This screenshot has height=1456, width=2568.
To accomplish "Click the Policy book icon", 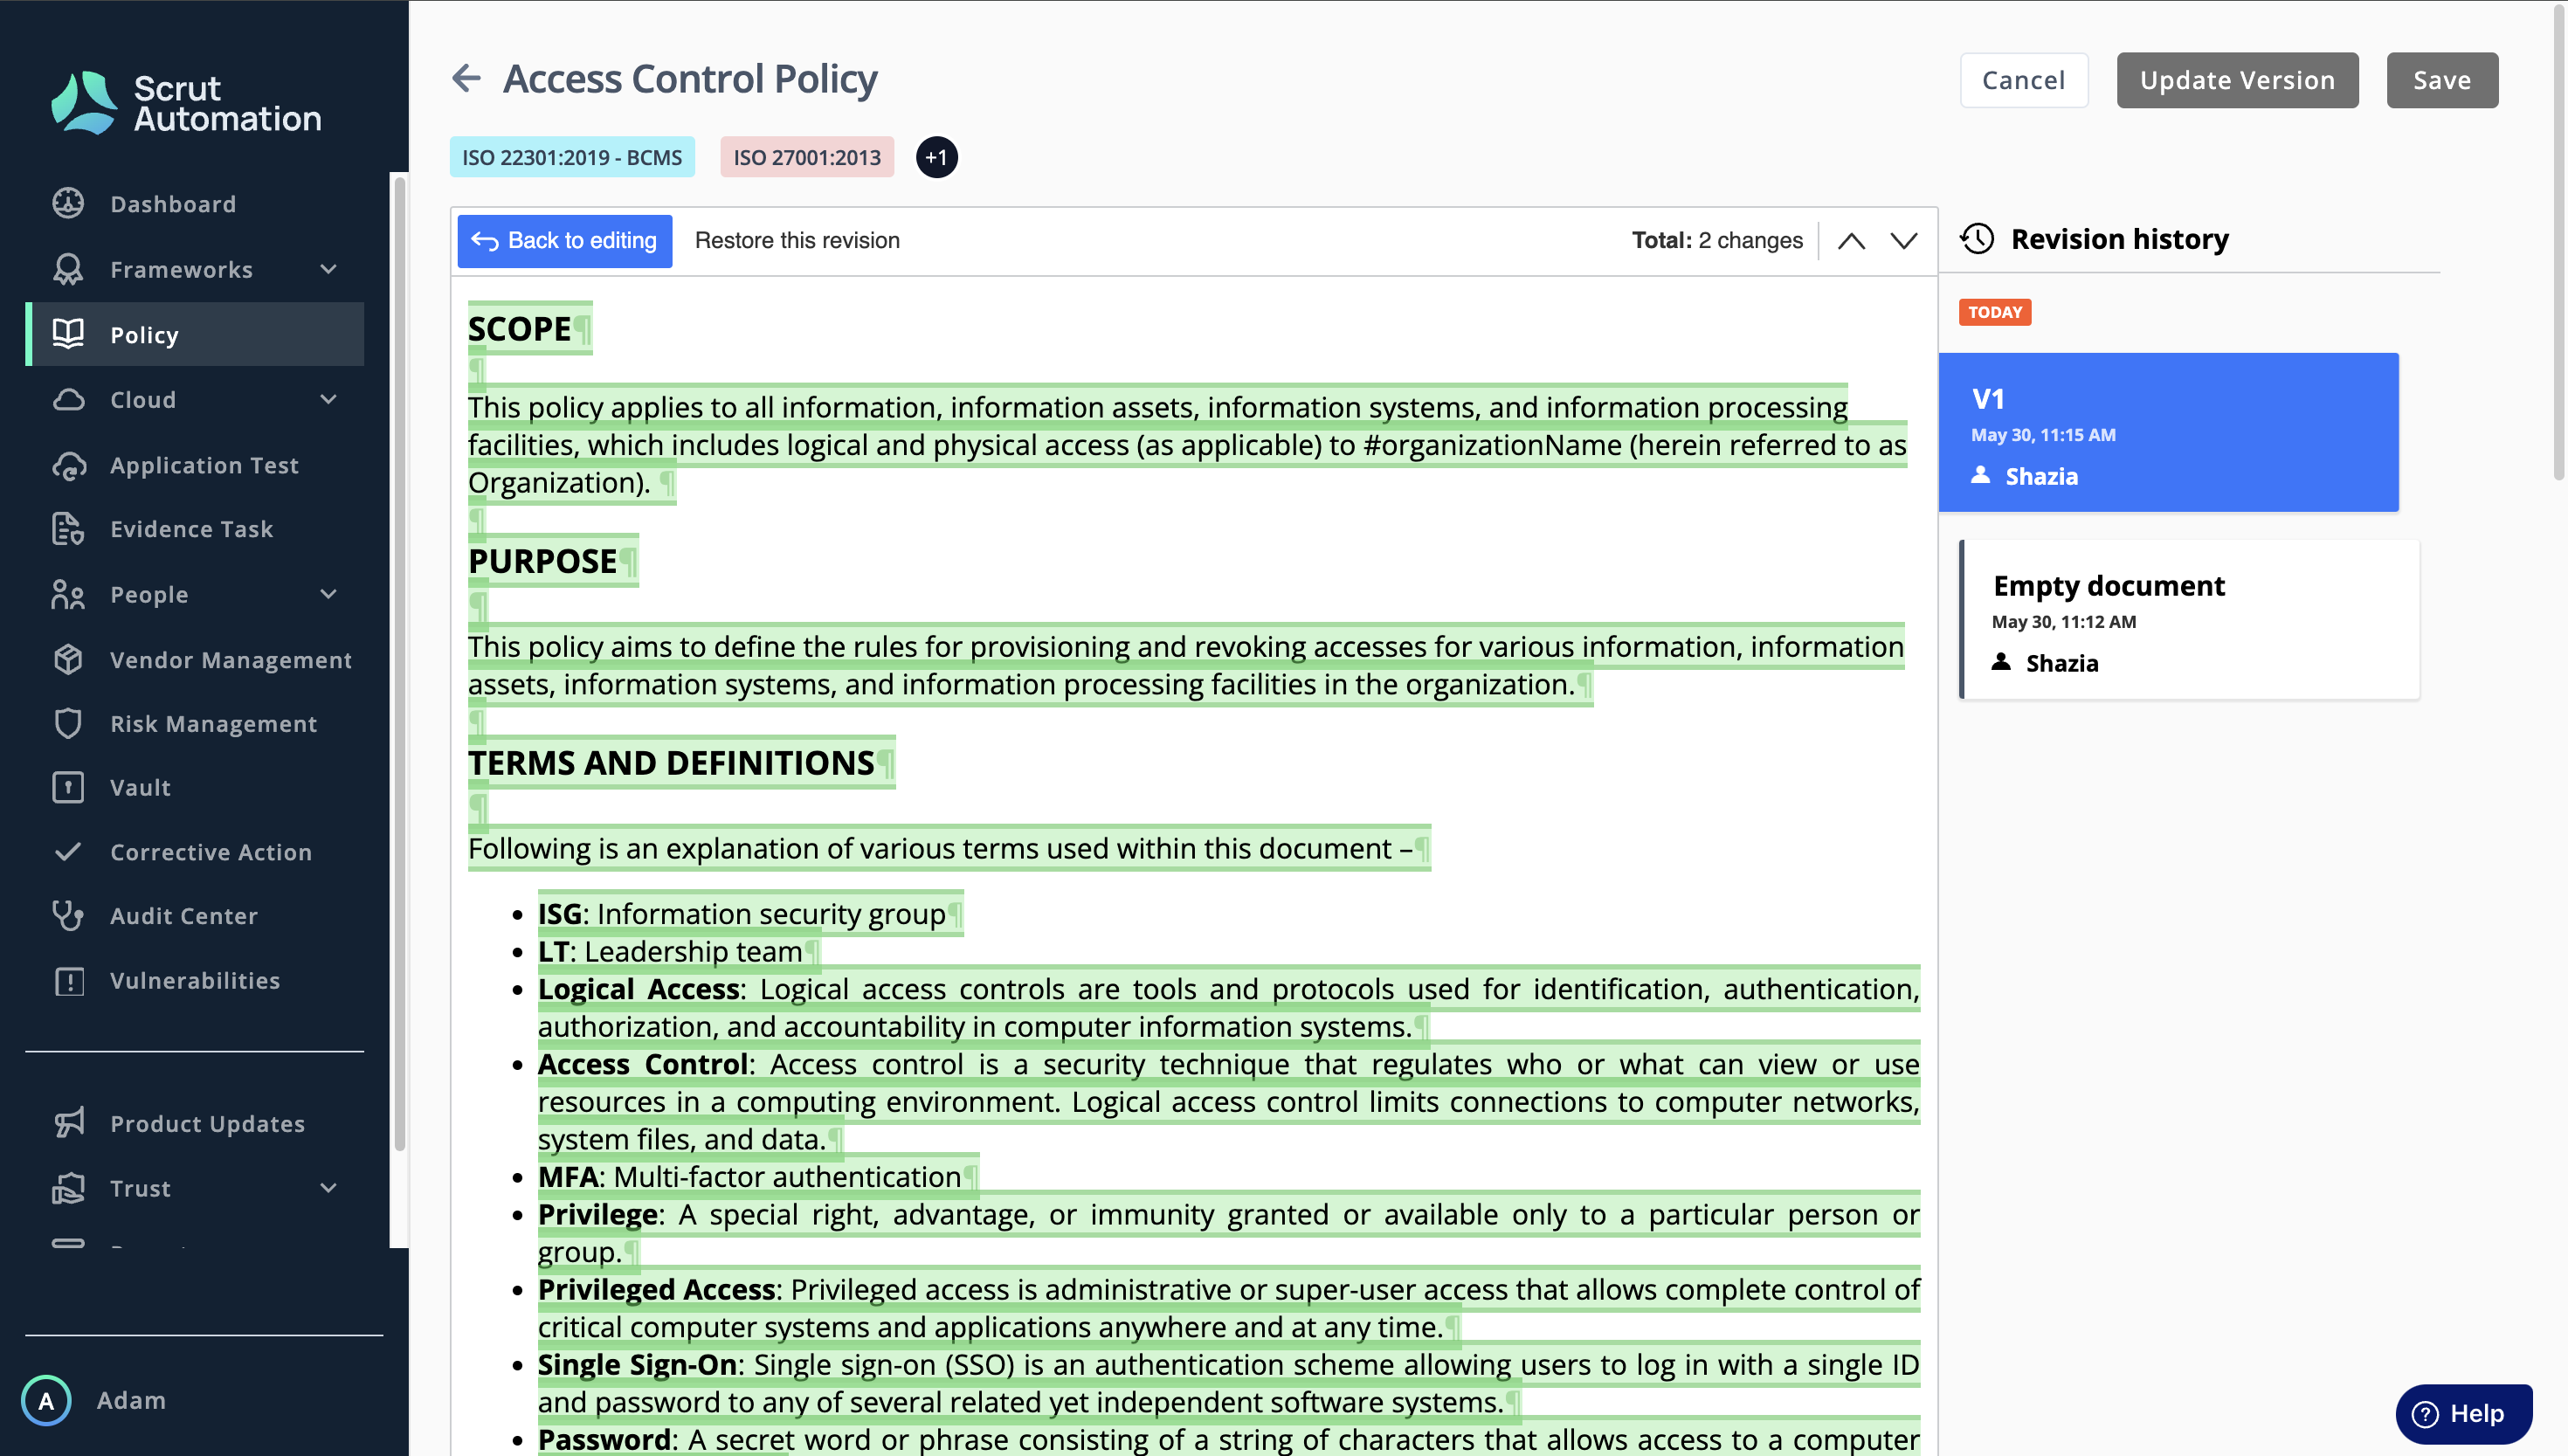I will click(68, 334).
